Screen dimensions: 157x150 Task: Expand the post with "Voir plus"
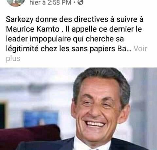(77, 53)
